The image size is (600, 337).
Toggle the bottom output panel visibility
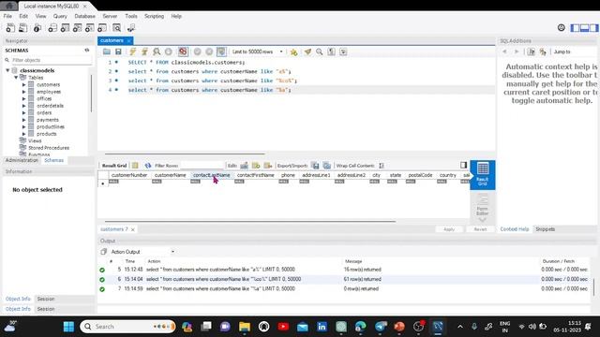coord(584,28)
